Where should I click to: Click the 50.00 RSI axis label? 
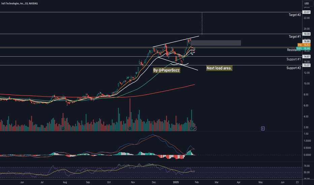pos(307,173)
